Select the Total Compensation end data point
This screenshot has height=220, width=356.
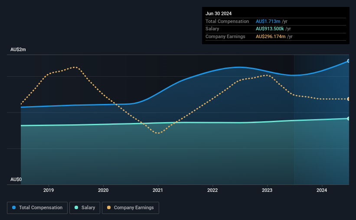pyautogui.click(x=349, y=61)
